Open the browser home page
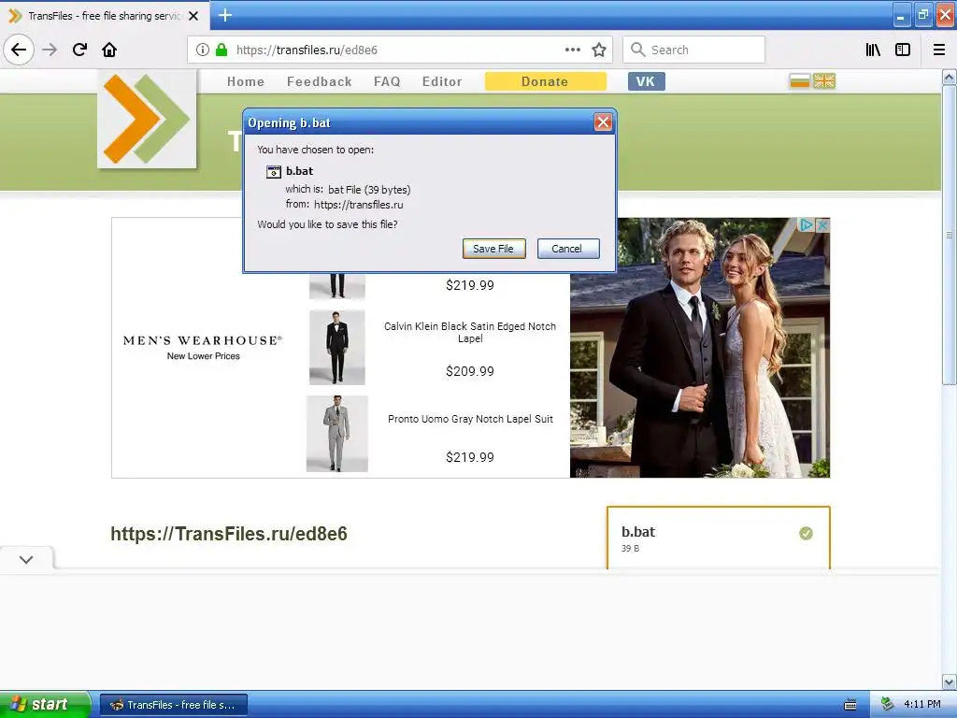This screenshot has height=718, width=957. [109, 50]
